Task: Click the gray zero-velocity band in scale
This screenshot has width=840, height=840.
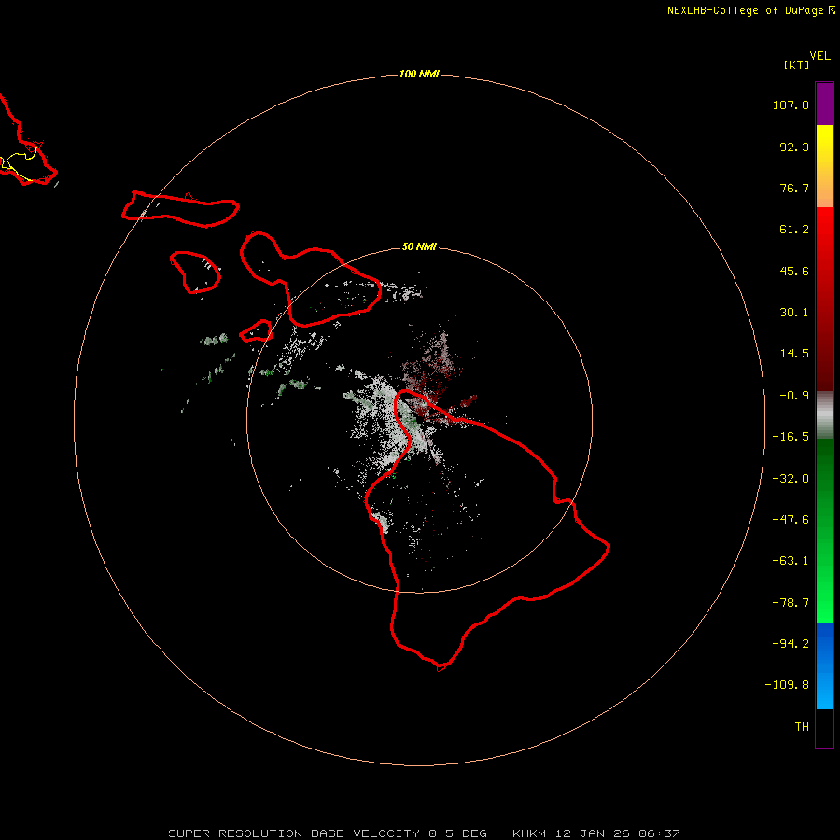Action: coord(824,415)
